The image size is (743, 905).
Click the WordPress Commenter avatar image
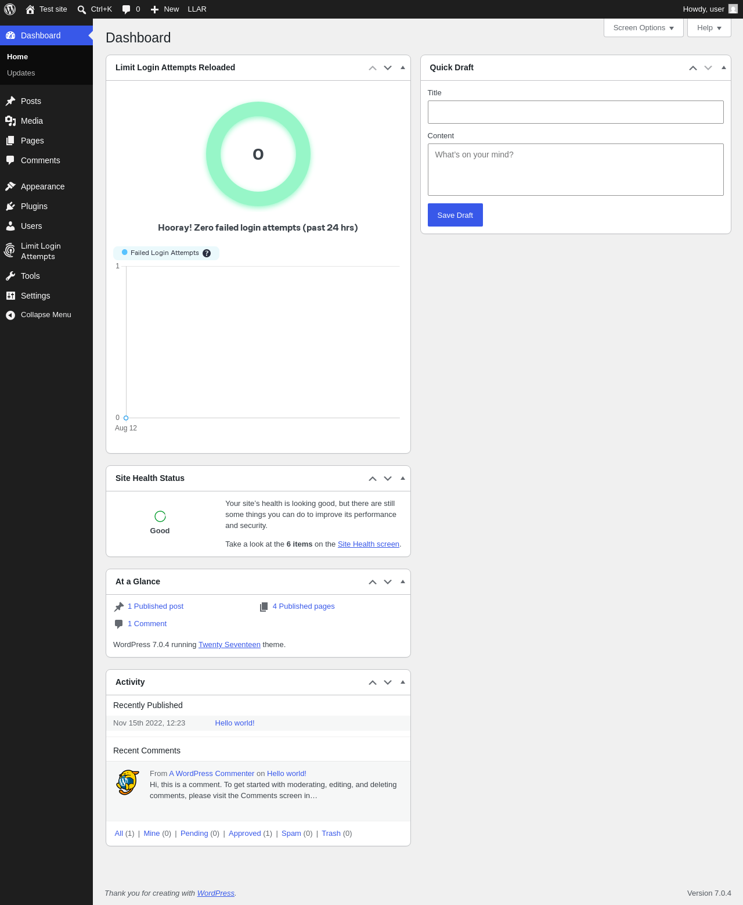(x=128, y=782)
